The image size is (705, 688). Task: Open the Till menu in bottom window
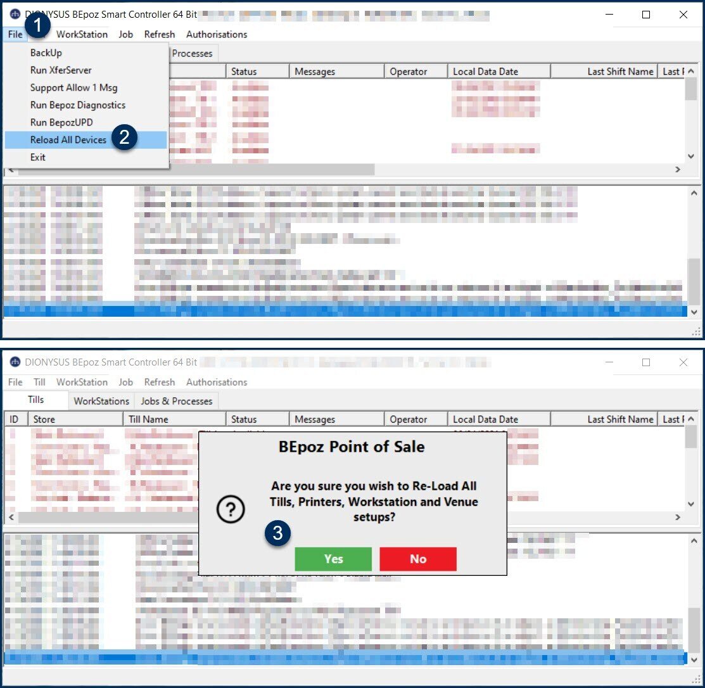[x=39, y=382]
